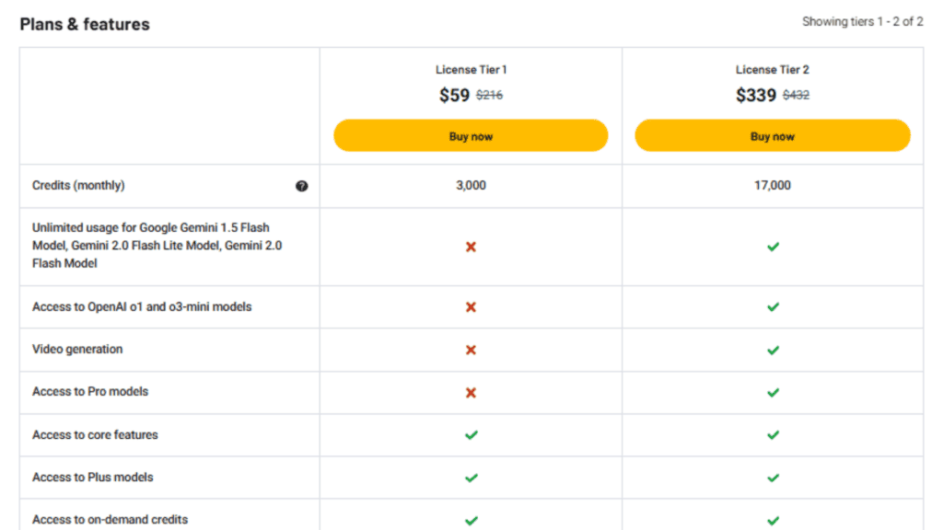Image resolution: width=943 pixels, height=530 pixels.
Task: Click Showing tiers 1 - 2 of 2
Action: click(862, 21)
